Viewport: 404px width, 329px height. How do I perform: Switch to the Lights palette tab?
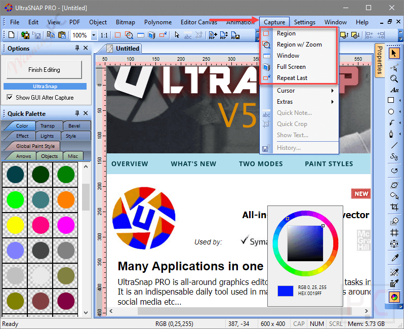47,136
